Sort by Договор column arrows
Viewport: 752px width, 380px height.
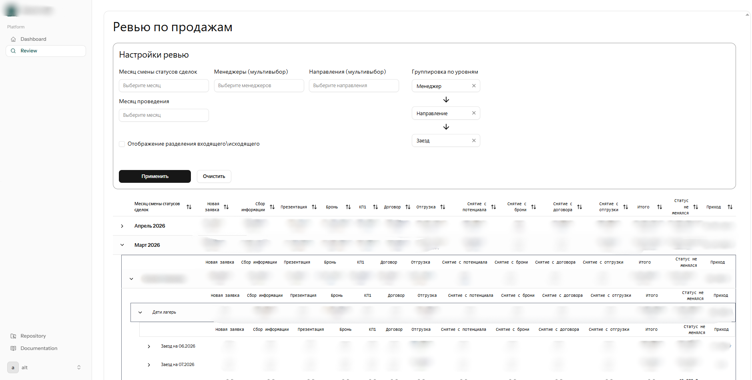[408, 207]
